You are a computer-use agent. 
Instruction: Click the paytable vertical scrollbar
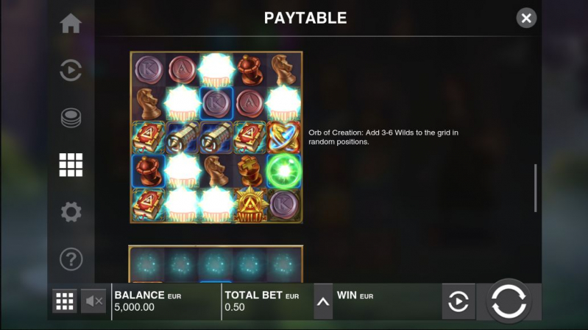535,188
